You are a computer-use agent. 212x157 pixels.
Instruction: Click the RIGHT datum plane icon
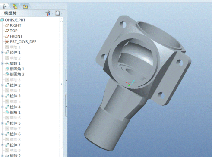click(x=7, y=25)
